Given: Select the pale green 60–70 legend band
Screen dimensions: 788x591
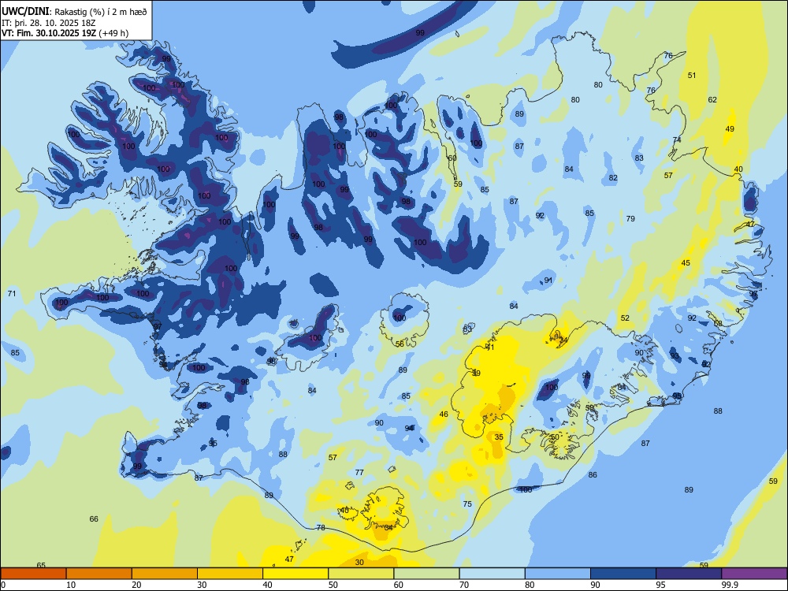Looking at the screenshot, I should point(426,574).
